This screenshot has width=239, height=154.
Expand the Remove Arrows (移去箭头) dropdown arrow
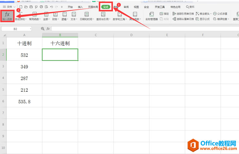(x=211, y=14)
